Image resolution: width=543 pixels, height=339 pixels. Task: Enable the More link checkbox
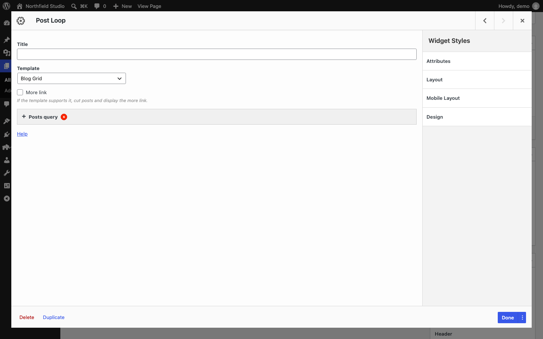tap(20, 92)
